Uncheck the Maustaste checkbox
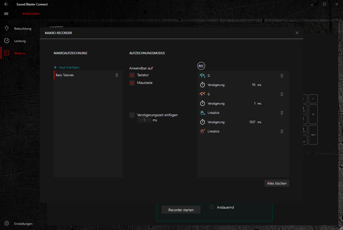343x230 pixels. [132, 83]
